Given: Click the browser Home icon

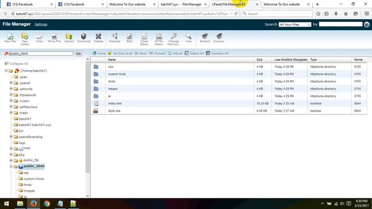Looking at the screenshot, I should 346,14.
